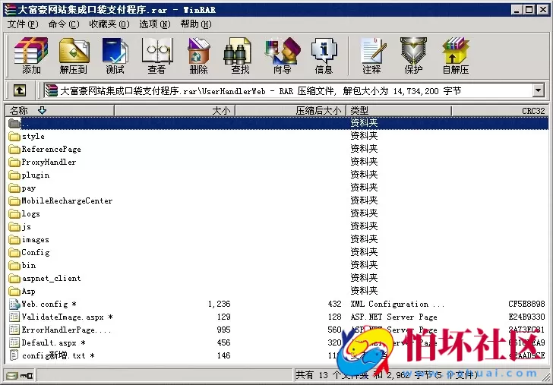553x385 pixels.
Task: Click the CRC32 value CF5E8898
Action: pos(526,304)
